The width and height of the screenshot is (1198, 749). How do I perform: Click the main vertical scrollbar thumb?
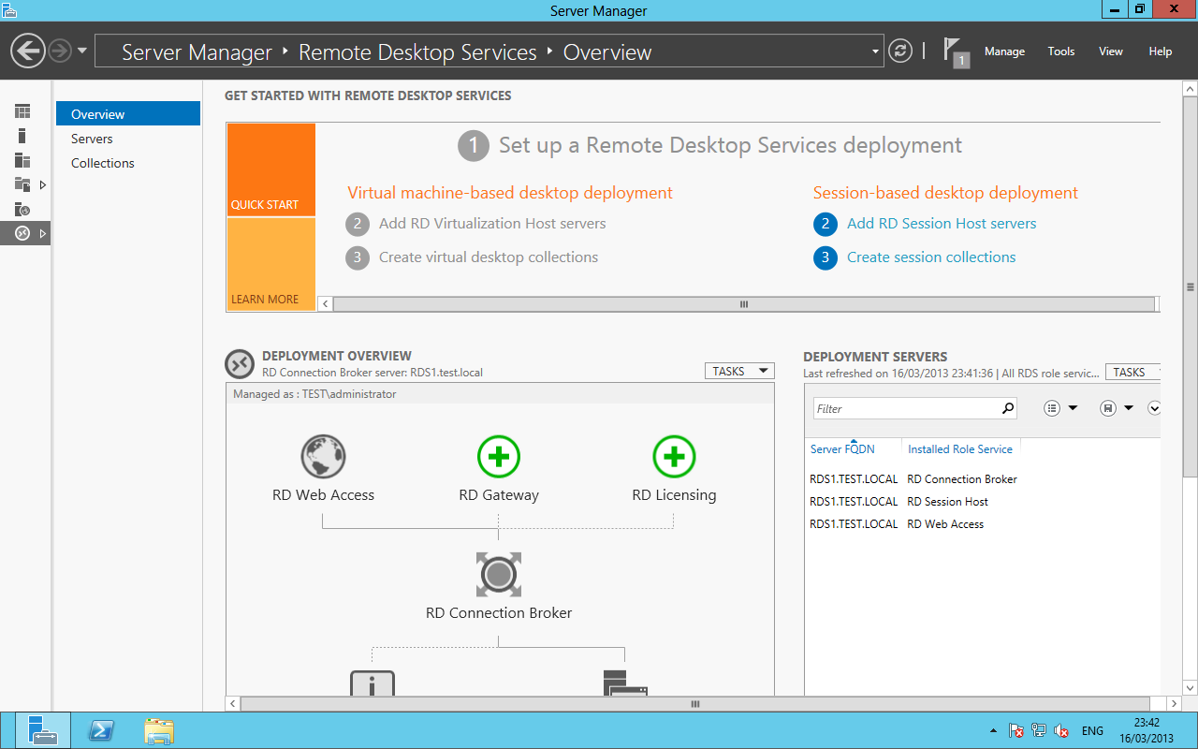[1190, 286]
